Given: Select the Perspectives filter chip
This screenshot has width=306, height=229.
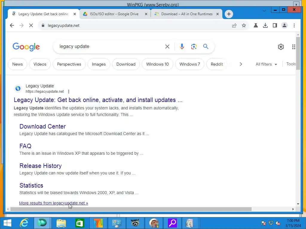Looking at the screenshot, I should (69, 64).
